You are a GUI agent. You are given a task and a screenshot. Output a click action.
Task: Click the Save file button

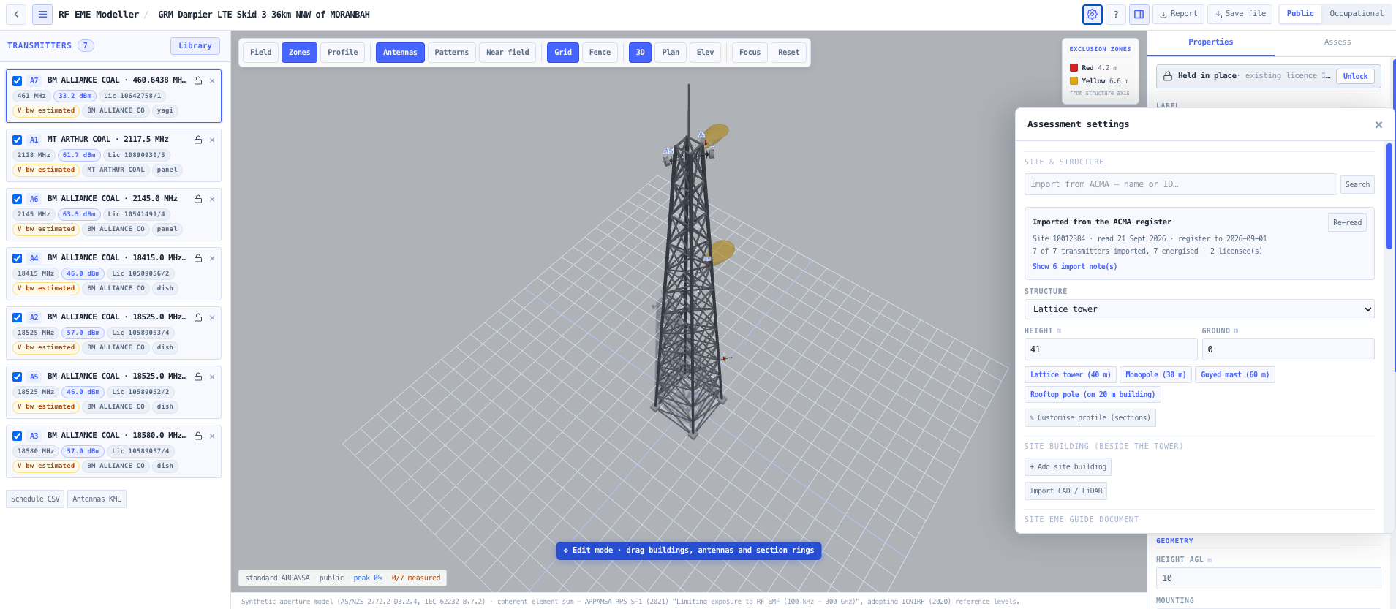(x=1240, y=14)
